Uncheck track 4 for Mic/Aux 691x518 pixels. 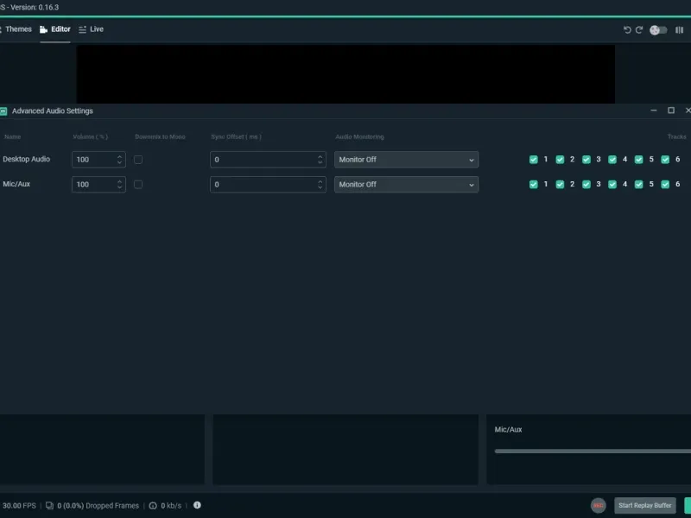tap(612, 184)
